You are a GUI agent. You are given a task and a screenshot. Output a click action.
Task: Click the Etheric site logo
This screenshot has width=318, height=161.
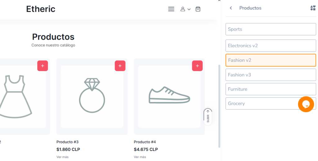click(41, 9)
